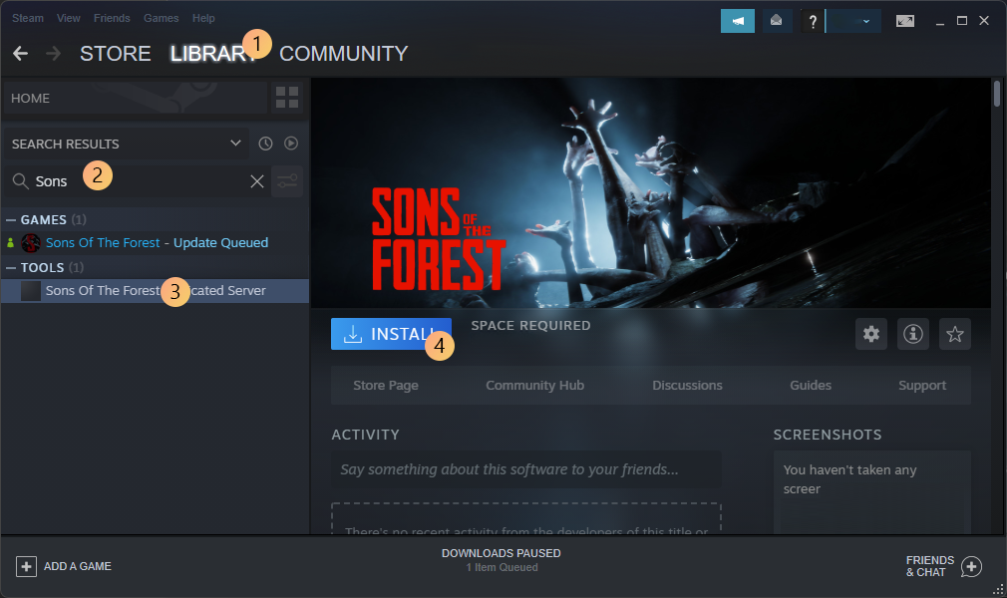Open the announcements megaphone icon
Image resolution: width=1007 pixels, height=598 pixels.
pyautogui.click(x=737, y=21)
